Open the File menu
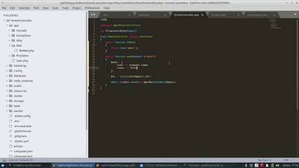Screen dimensions: 299x168 [x=4, y=8]
